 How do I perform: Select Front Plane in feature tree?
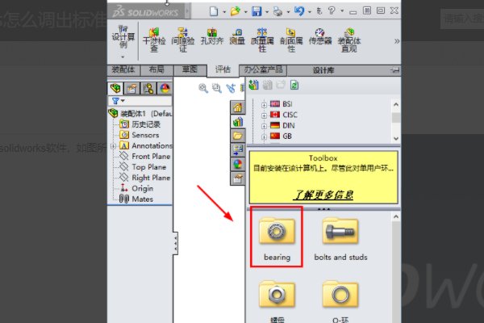coord(145,157)
